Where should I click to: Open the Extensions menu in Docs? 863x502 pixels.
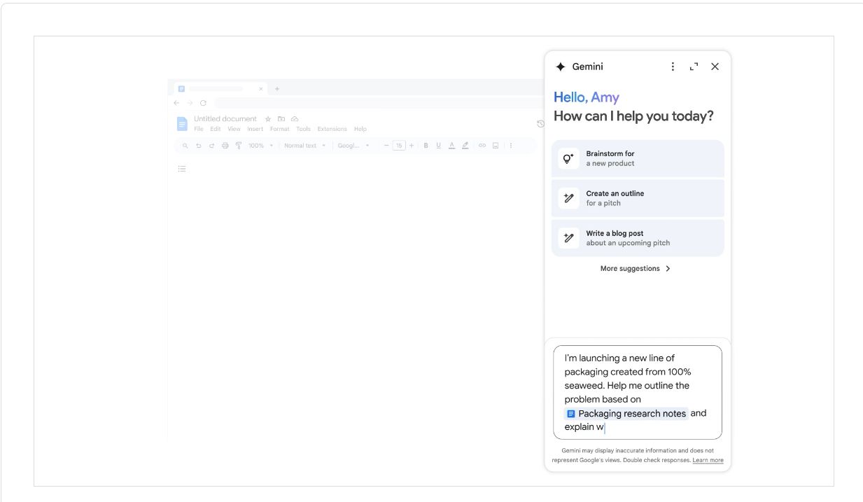pos(332,129)
